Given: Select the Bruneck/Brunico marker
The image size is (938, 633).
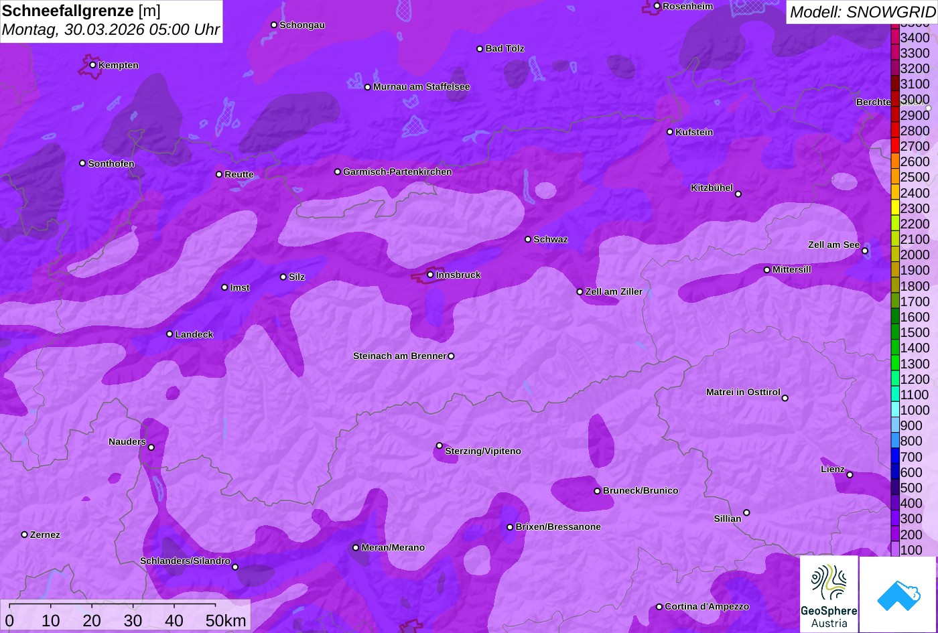Looking at the screenshot, I should click(x=597, y=491).
